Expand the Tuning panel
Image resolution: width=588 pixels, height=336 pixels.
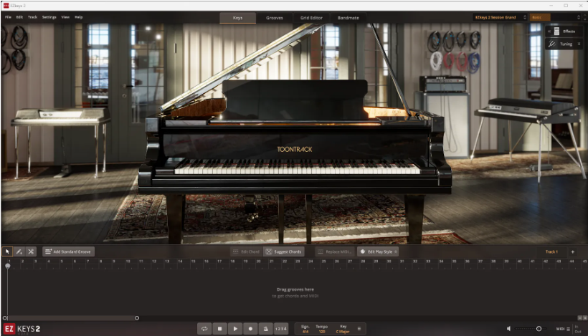pyautogui.click(x=564, y=44)
